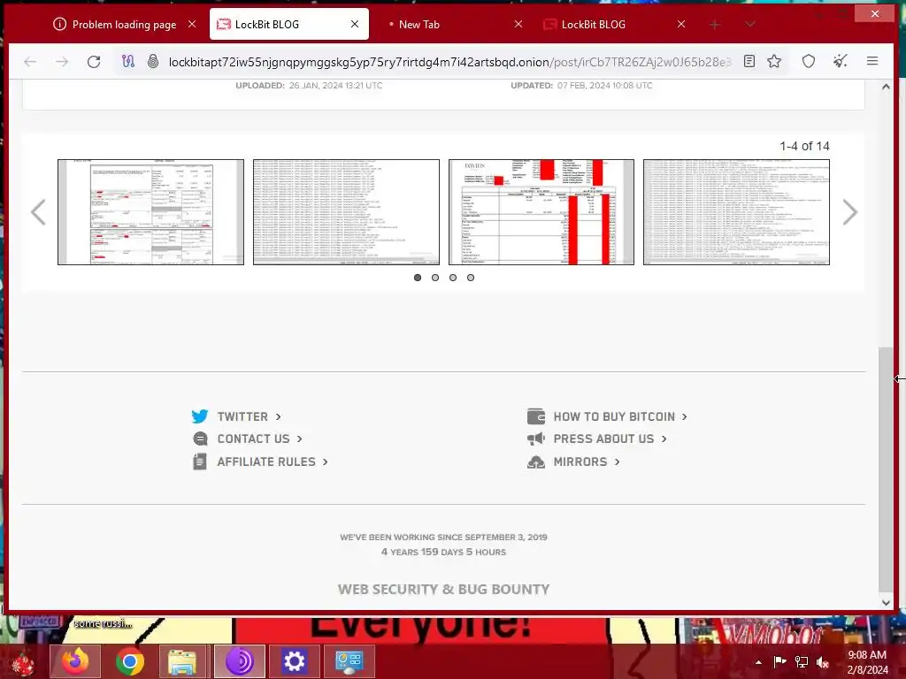
Task: Open the second document thumbnail
Action: pos(346,212)
